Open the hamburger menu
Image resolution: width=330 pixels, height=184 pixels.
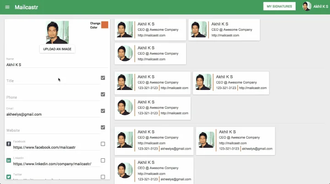[7, 7]
